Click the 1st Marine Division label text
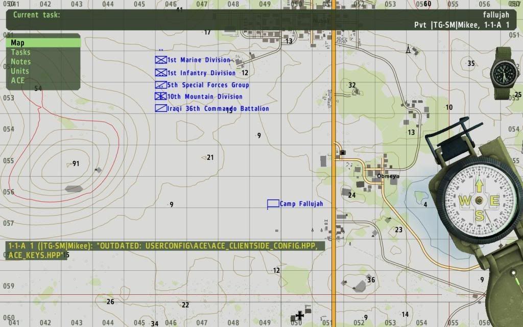This screenshot has height=327, width=523. tap(199, 60)
